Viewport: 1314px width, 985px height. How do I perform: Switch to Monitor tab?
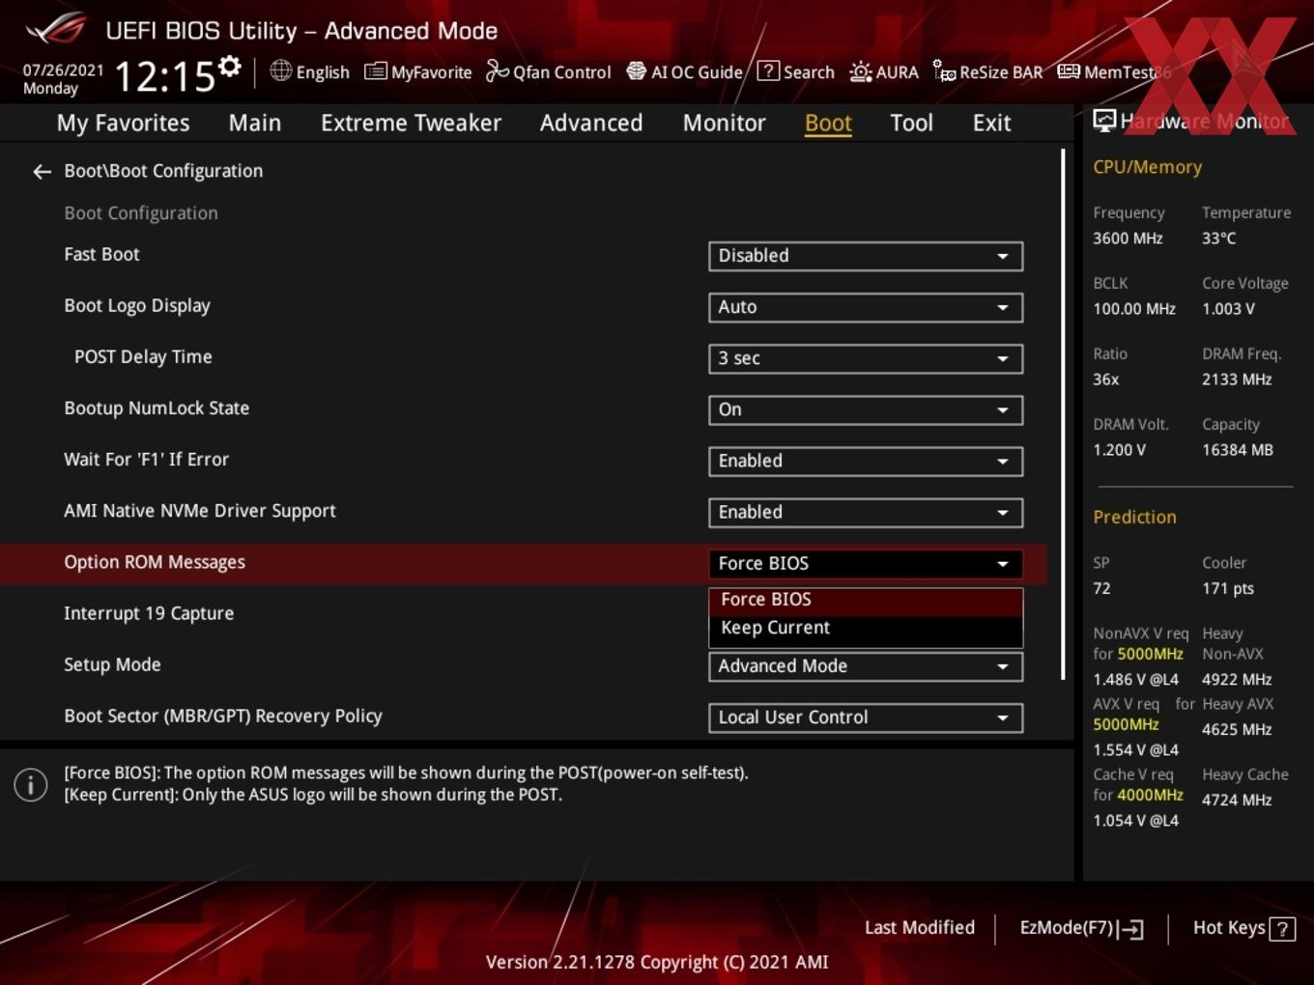(x=725, y=123)
